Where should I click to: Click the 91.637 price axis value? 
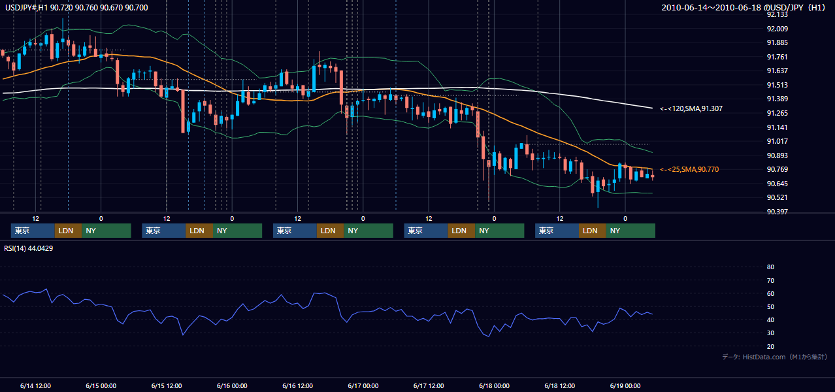pos(777,71)
